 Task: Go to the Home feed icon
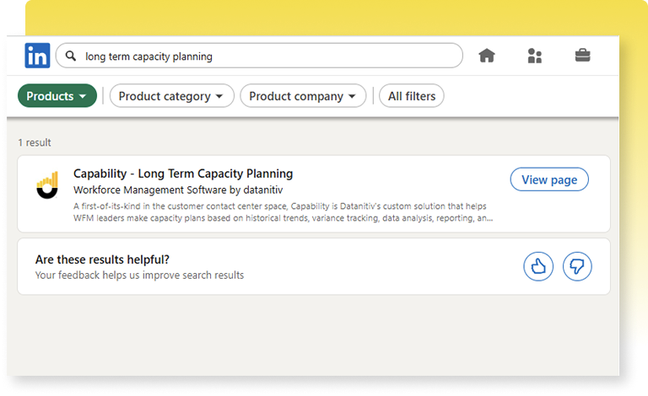point(487,56)
